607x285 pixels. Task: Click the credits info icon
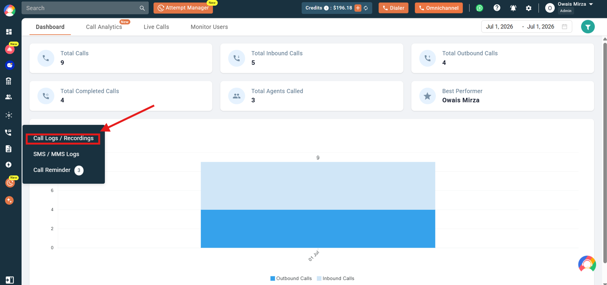[326, 8]
